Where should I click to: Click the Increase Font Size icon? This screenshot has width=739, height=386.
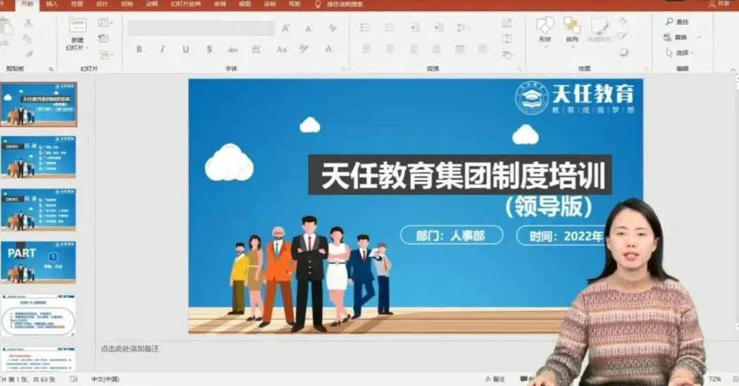point(285,28)
